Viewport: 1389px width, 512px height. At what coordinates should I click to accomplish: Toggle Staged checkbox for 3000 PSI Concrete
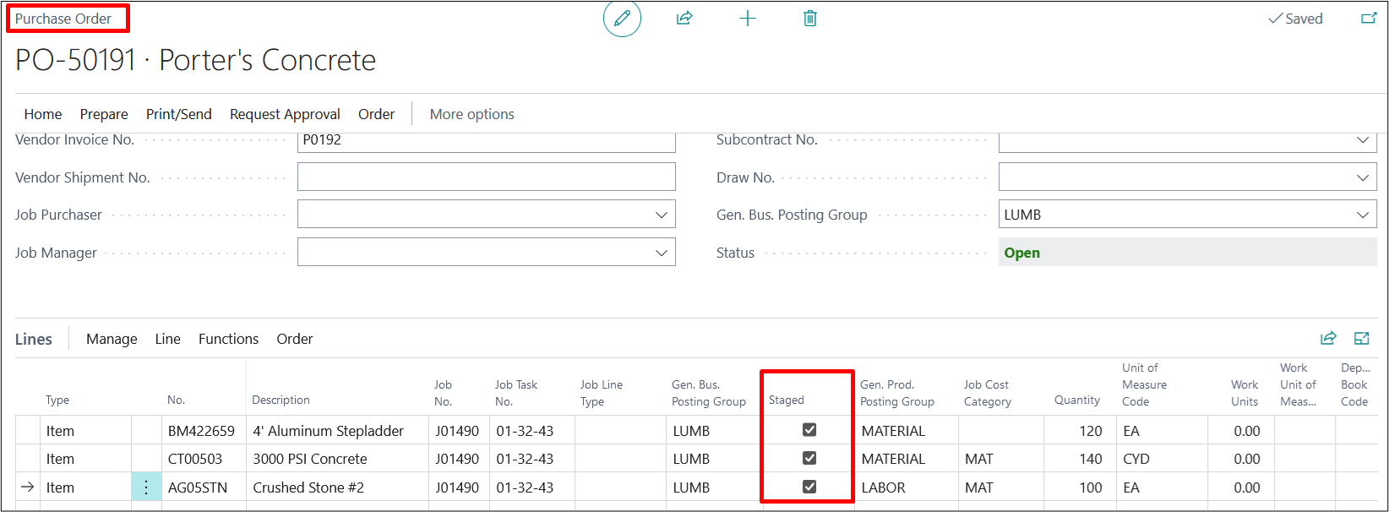[809, 459]
